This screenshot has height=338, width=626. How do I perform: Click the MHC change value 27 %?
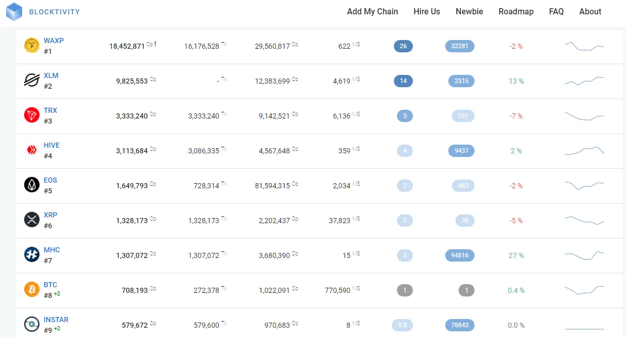(516, 255)
